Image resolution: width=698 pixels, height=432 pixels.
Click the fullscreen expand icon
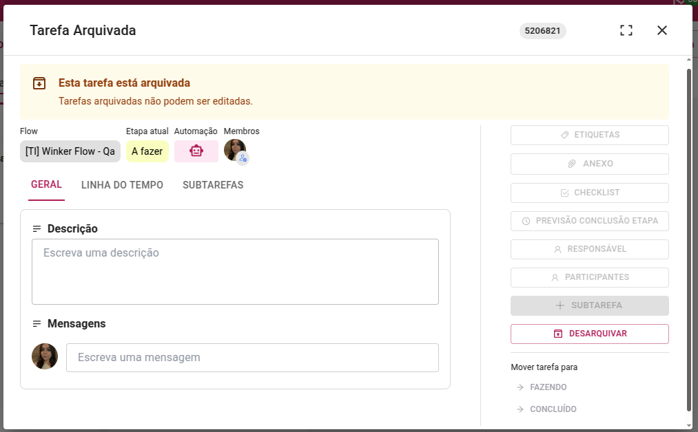click(626, 30)
